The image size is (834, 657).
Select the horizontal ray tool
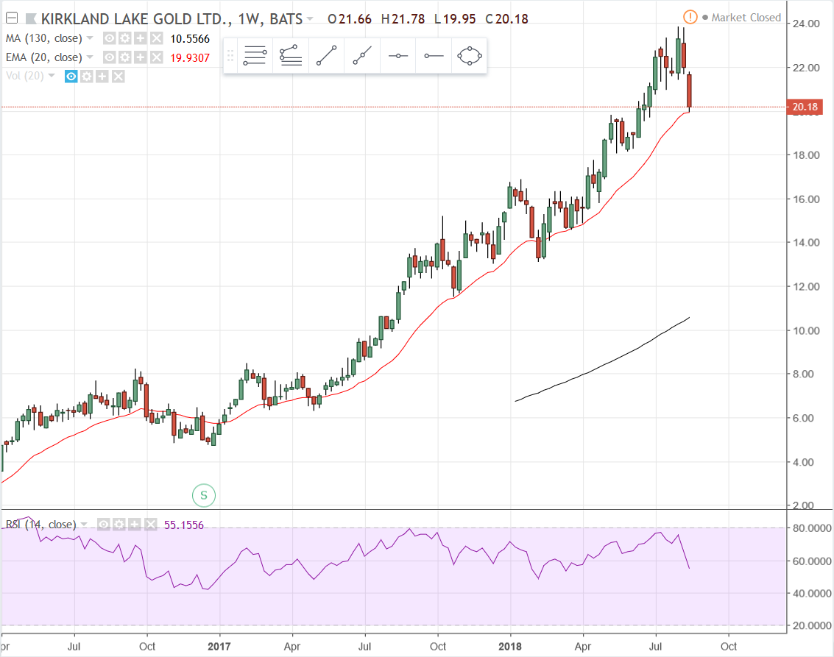pyautogui.click(x=434, y=56)
